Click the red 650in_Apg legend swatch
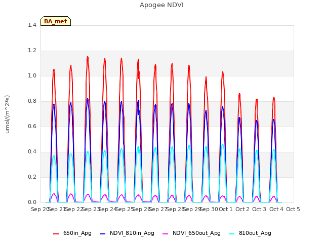The height and width of the screenshot is (243, 324). [x=56, y=234]
